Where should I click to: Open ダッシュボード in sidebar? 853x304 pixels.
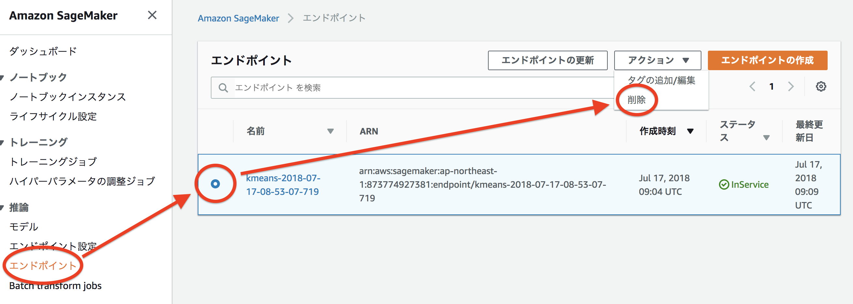click(x=43, y=51)
